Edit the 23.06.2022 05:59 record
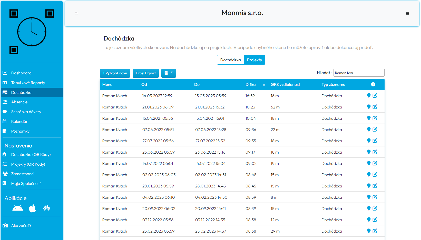The width and height of the screenshot is (421, 240). coord(375,152)
